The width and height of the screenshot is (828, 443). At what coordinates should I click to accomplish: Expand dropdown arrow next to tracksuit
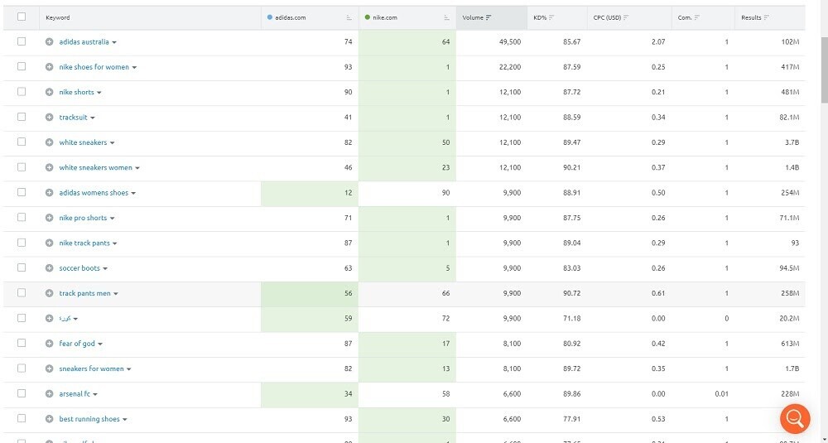coord(93,118)
